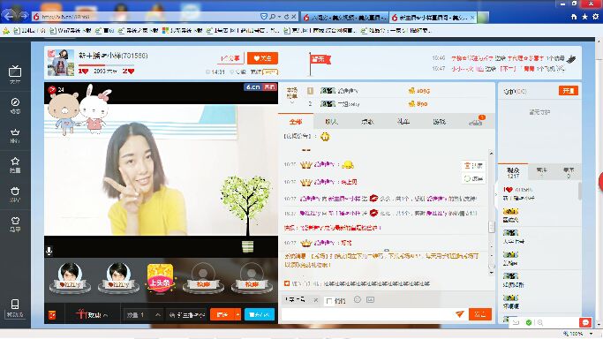Image resolution: width=603 pixels, height=339 pixels.
Task: Collapse the audience panel side arrow
Action: click(x=495, y=194)
